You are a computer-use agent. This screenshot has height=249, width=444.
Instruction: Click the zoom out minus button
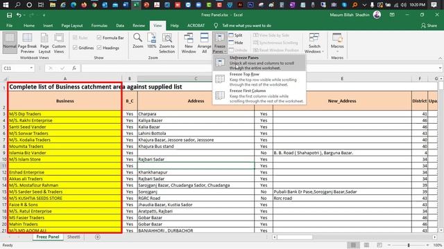[389, 245]
